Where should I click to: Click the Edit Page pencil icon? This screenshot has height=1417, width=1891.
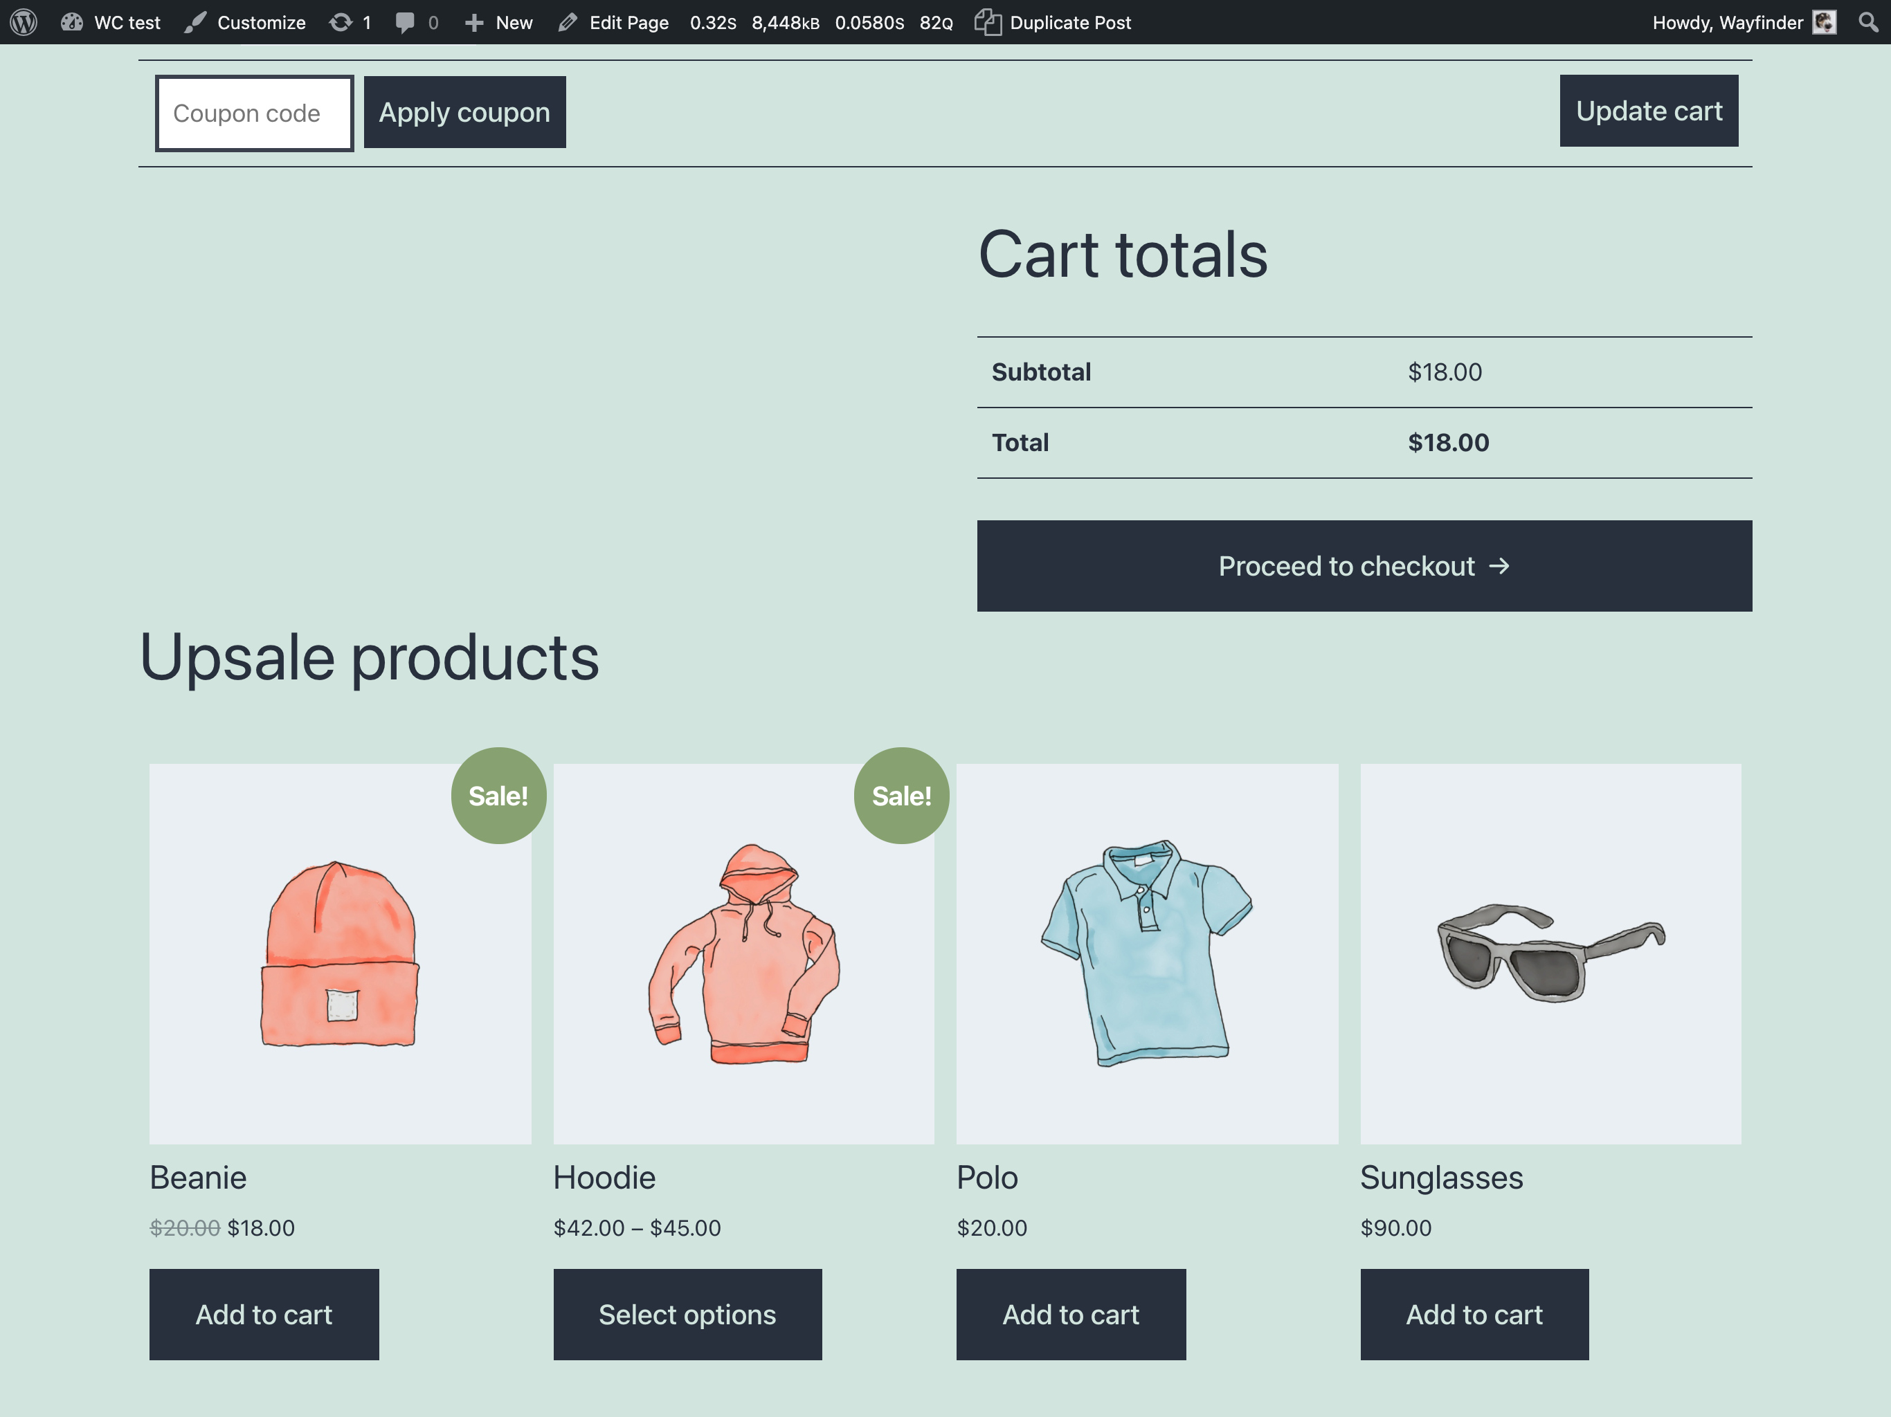[x=567, y=23]
